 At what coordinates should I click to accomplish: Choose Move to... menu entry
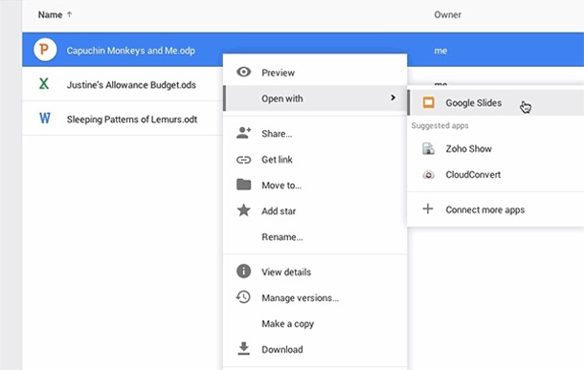coord(315,185)
